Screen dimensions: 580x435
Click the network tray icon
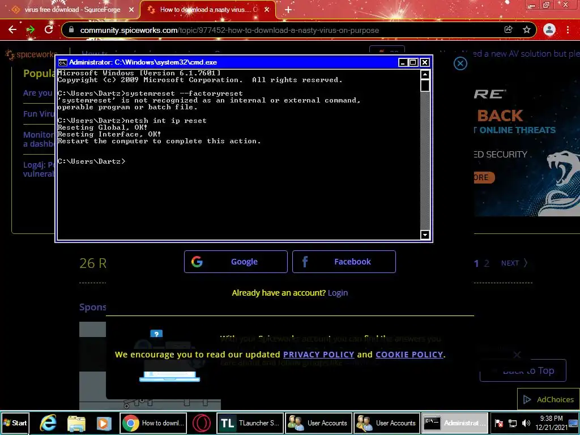click(513, 423)
